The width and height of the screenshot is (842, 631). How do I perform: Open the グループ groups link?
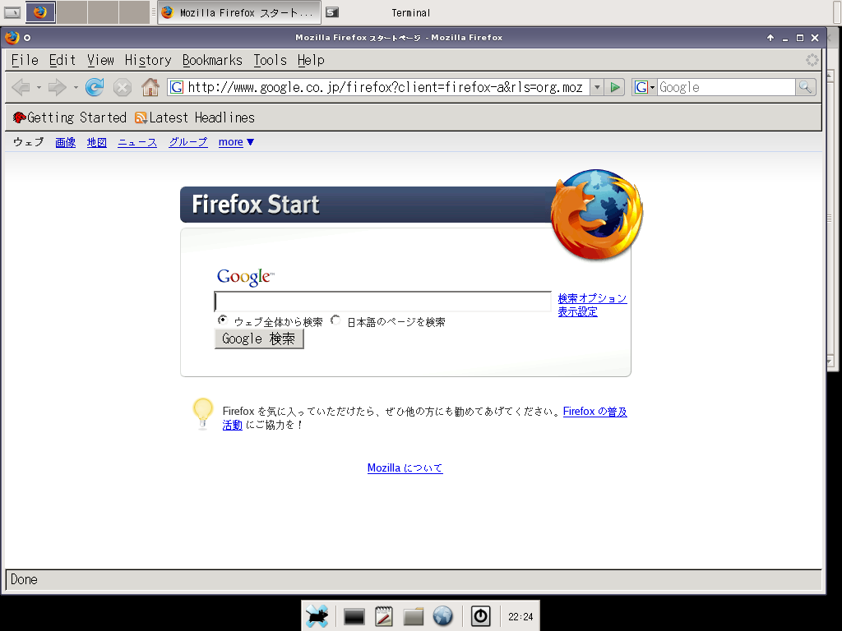point(188,142)
